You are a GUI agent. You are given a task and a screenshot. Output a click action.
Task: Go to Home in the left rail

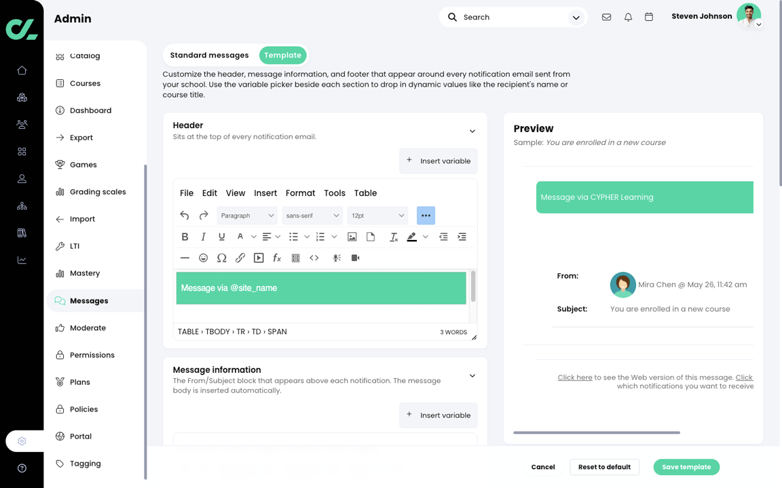(22, 70)
